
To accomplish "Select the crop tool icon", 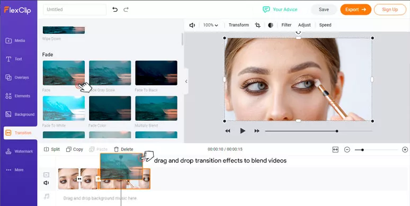I will click(257, 25).
